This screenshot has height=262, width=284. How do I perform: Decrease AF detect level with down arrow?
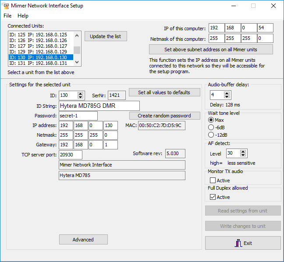pos(243,155)
